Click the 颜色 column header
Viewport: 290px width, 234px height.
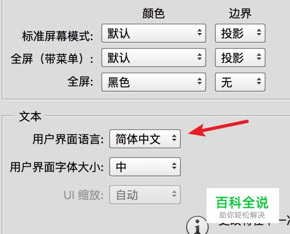point(153,13)
